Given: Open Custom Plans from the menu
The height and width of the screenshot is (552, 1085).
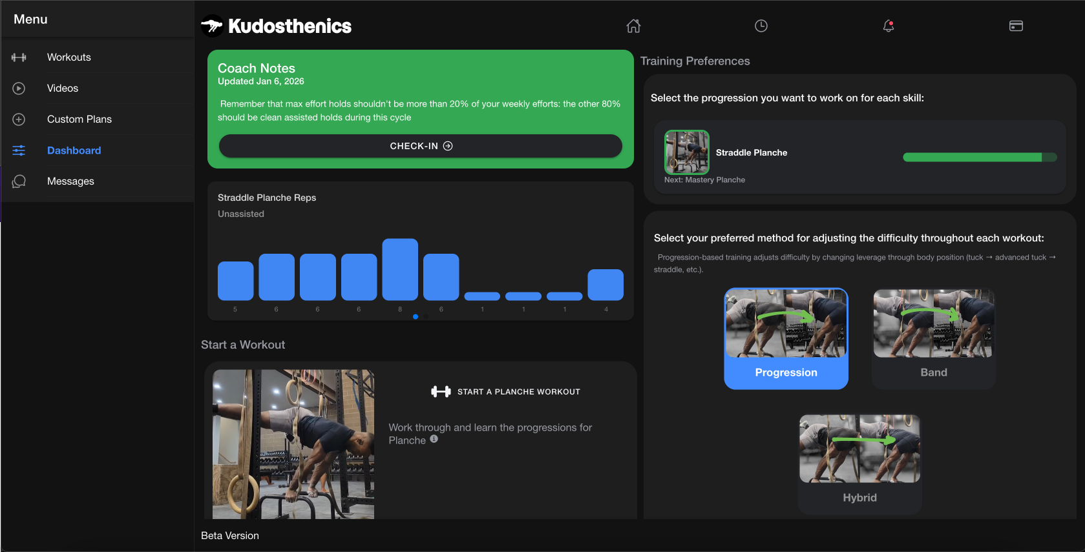Looking at the screenshot, I should coord(98,119).
